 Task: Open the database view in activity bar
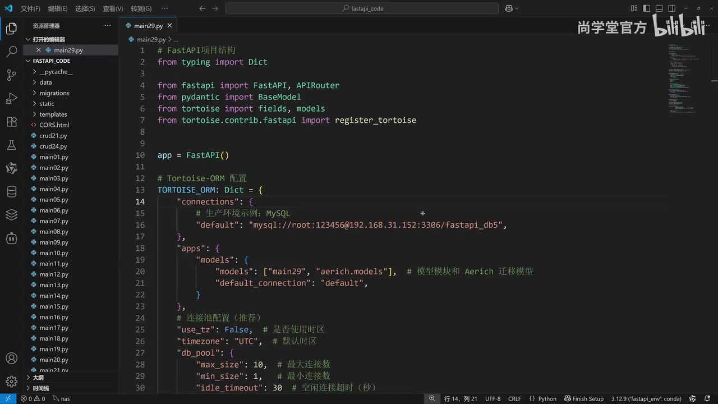pos(11,191)
